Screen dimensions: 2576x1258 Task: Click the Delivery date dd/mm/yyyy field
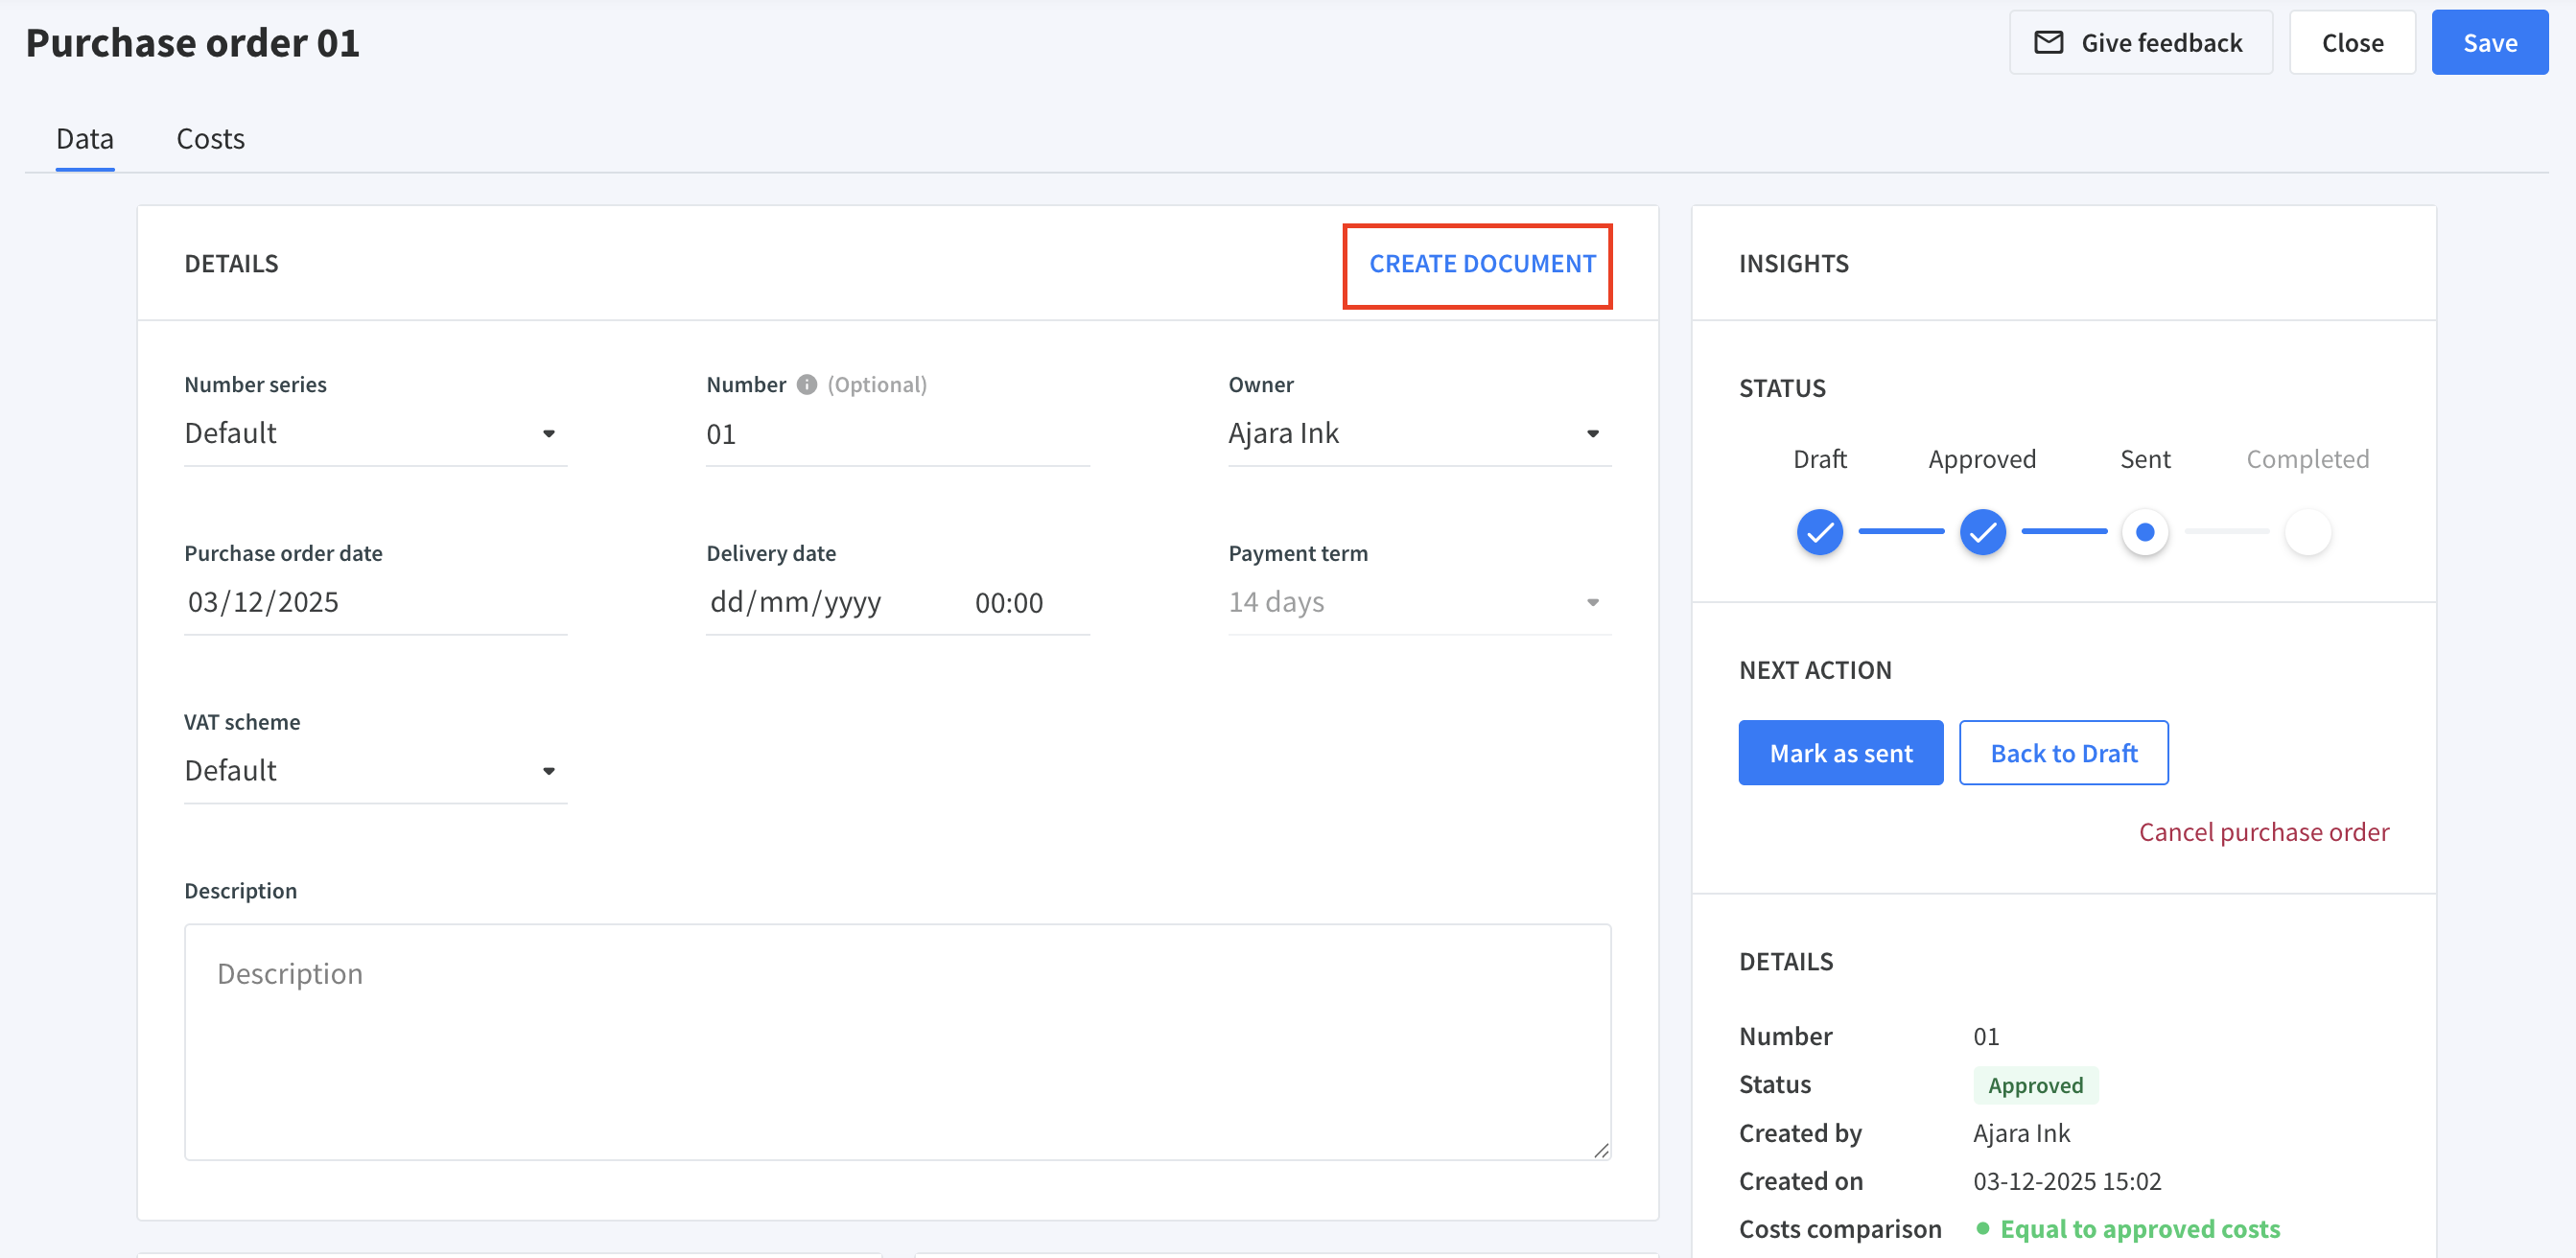tap(796, 603)
